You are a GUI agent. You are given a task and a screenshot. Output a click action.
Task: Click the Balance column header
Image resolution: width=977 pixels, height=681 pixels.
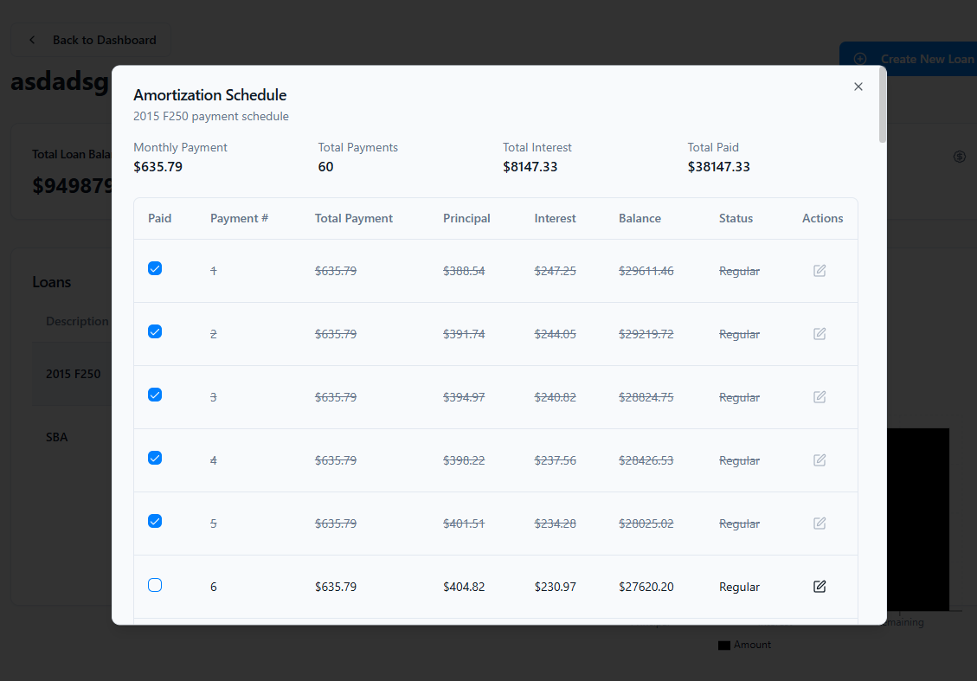(640, 219)
